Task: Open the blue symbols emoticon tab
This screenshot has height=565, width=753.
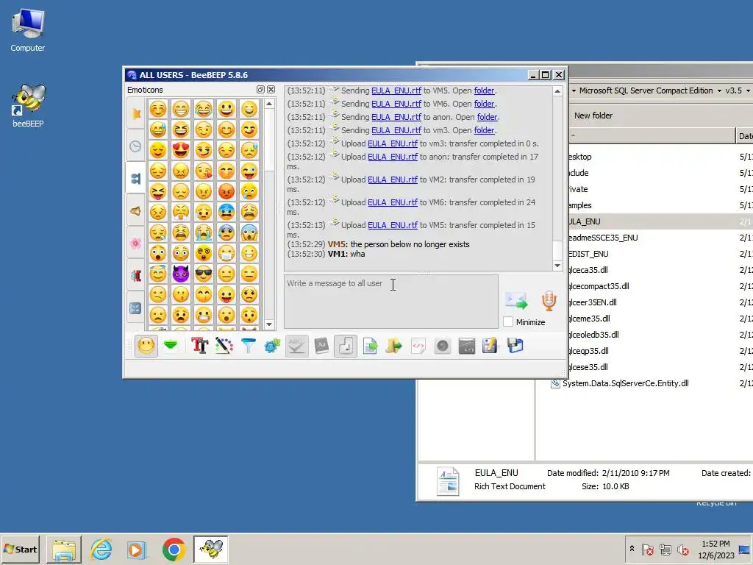Action: [136, 308]
